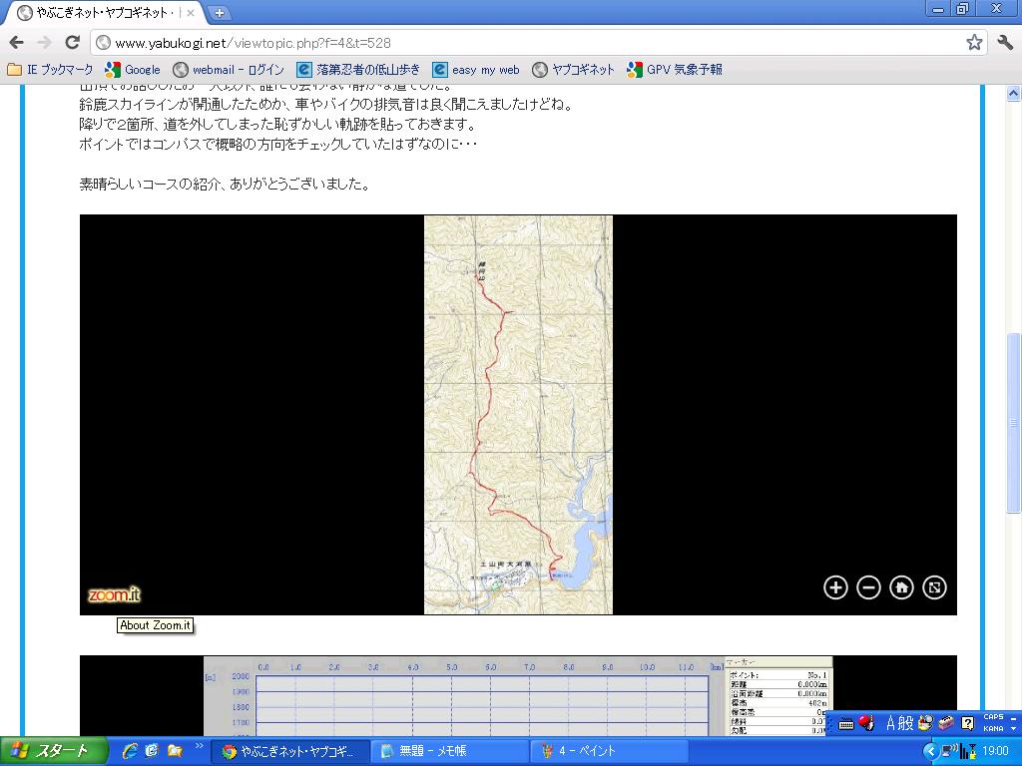The width and height of the screenshot is (1022, 766).
Task: Open the スタート menu
Action: (50, 751)
